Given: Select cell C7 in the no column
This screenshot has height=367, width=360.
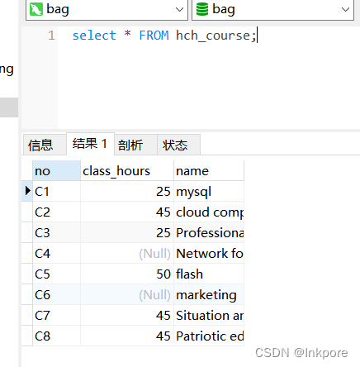Looking at the screenshot, I should [x=56, y=315].
